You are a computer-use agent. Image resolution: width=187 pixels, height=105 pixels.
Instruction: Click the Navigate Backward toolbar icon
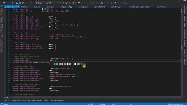[x=4, y=3]
